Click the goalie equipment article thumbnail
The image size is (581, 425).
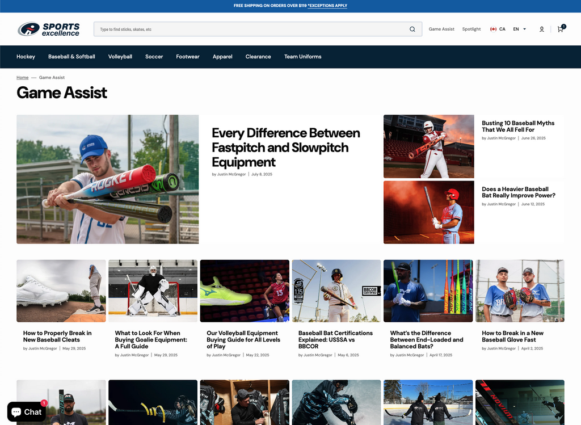[x=153, y=291]
